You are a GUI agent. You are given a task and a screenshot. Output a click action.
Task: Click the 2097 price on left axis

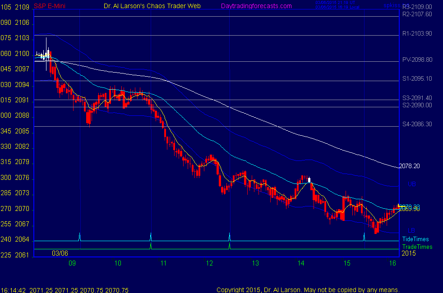click(22, 69)
